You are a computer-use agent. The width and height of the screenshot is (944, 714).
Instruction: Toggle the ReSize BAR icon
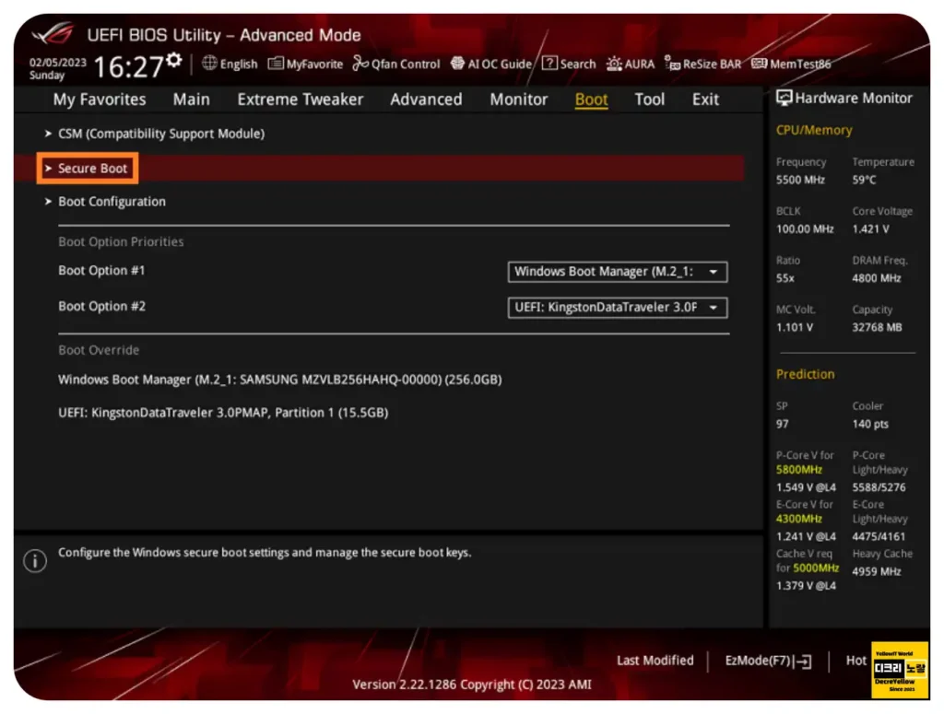tap(672, 64)
